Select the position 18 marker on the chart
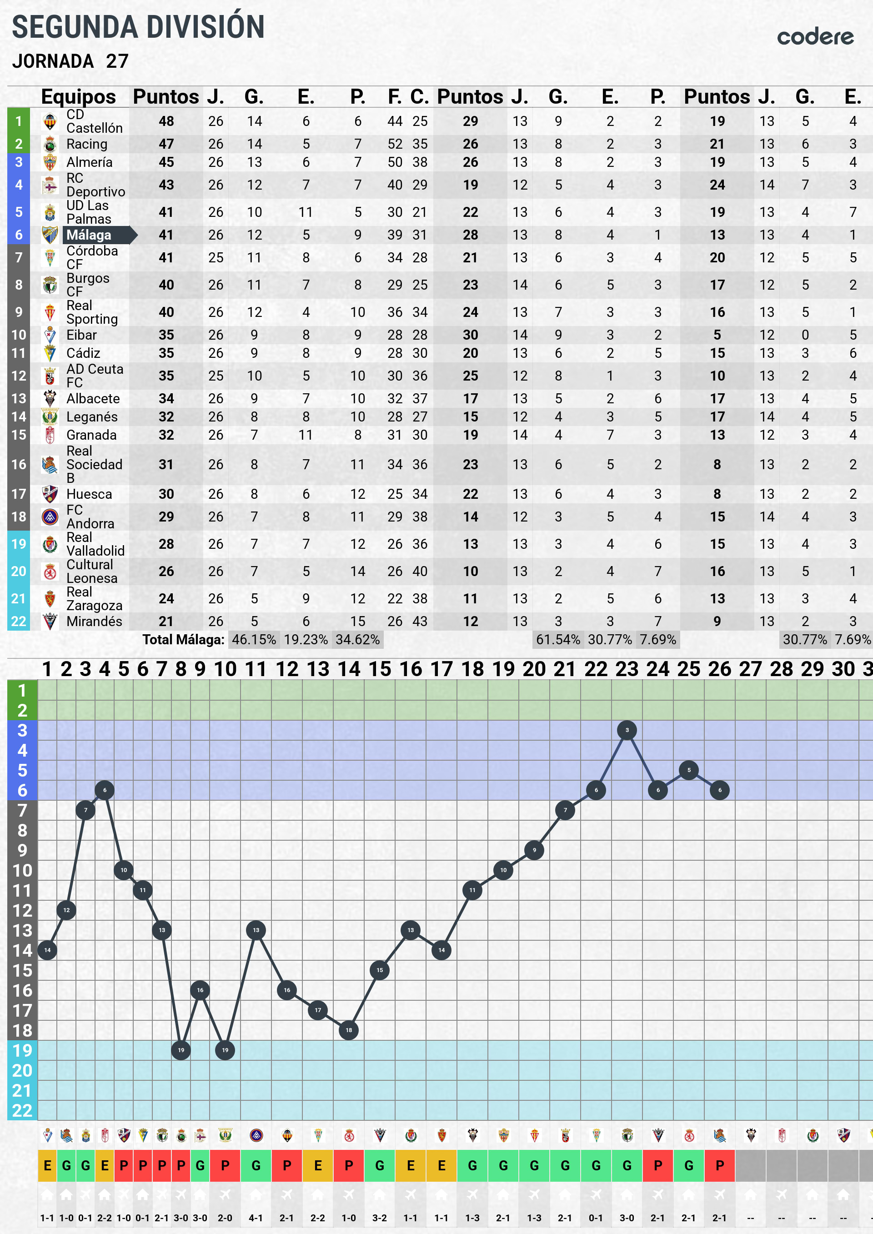The width and height of the screenshot is (873, 1234). tap(349, 1030)
